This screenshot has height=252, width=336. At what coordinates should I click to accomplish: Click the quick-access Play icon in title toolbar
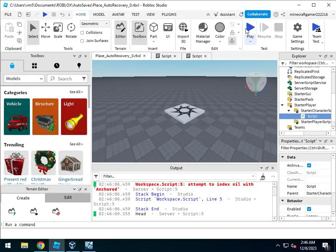pyautogui.click(x=45, y=14)
